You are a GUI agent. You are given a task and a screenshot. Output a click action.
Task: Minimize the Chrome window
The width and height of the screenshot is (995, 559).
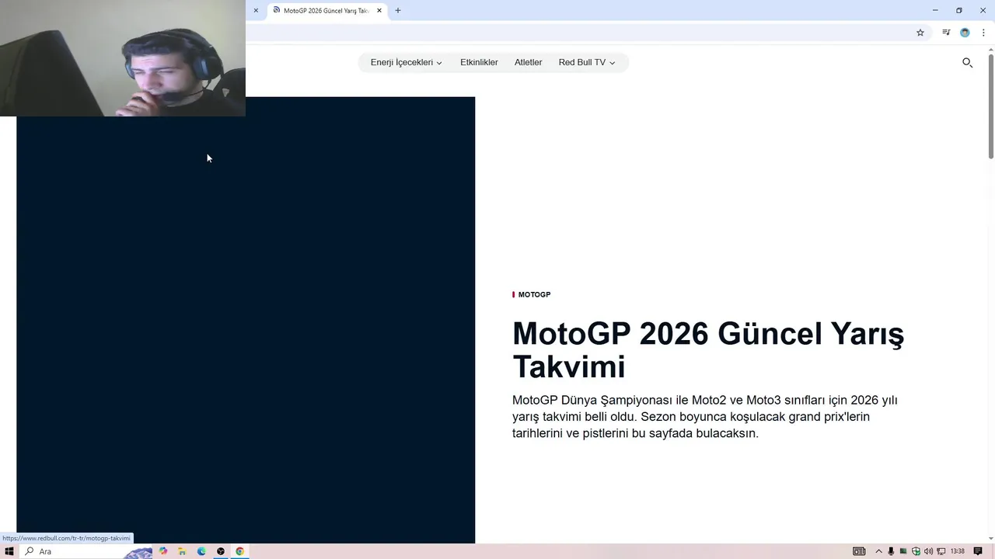click(935, 10)
